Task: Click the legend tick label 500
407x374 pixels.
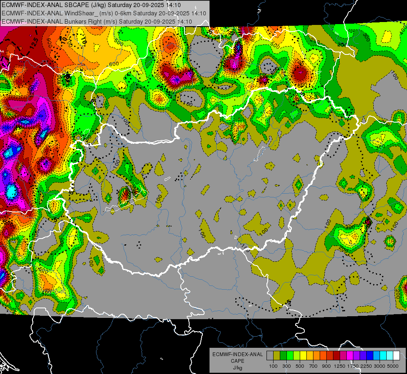Action: [x=300, y=366]
